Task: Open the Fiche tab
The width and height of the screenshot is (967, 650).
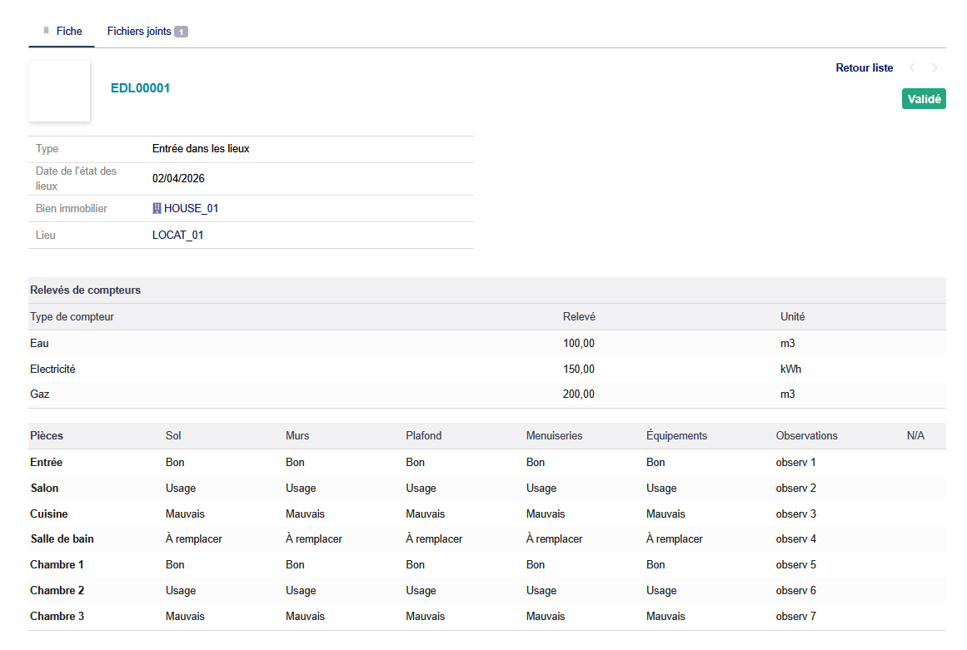Action: 69,31
